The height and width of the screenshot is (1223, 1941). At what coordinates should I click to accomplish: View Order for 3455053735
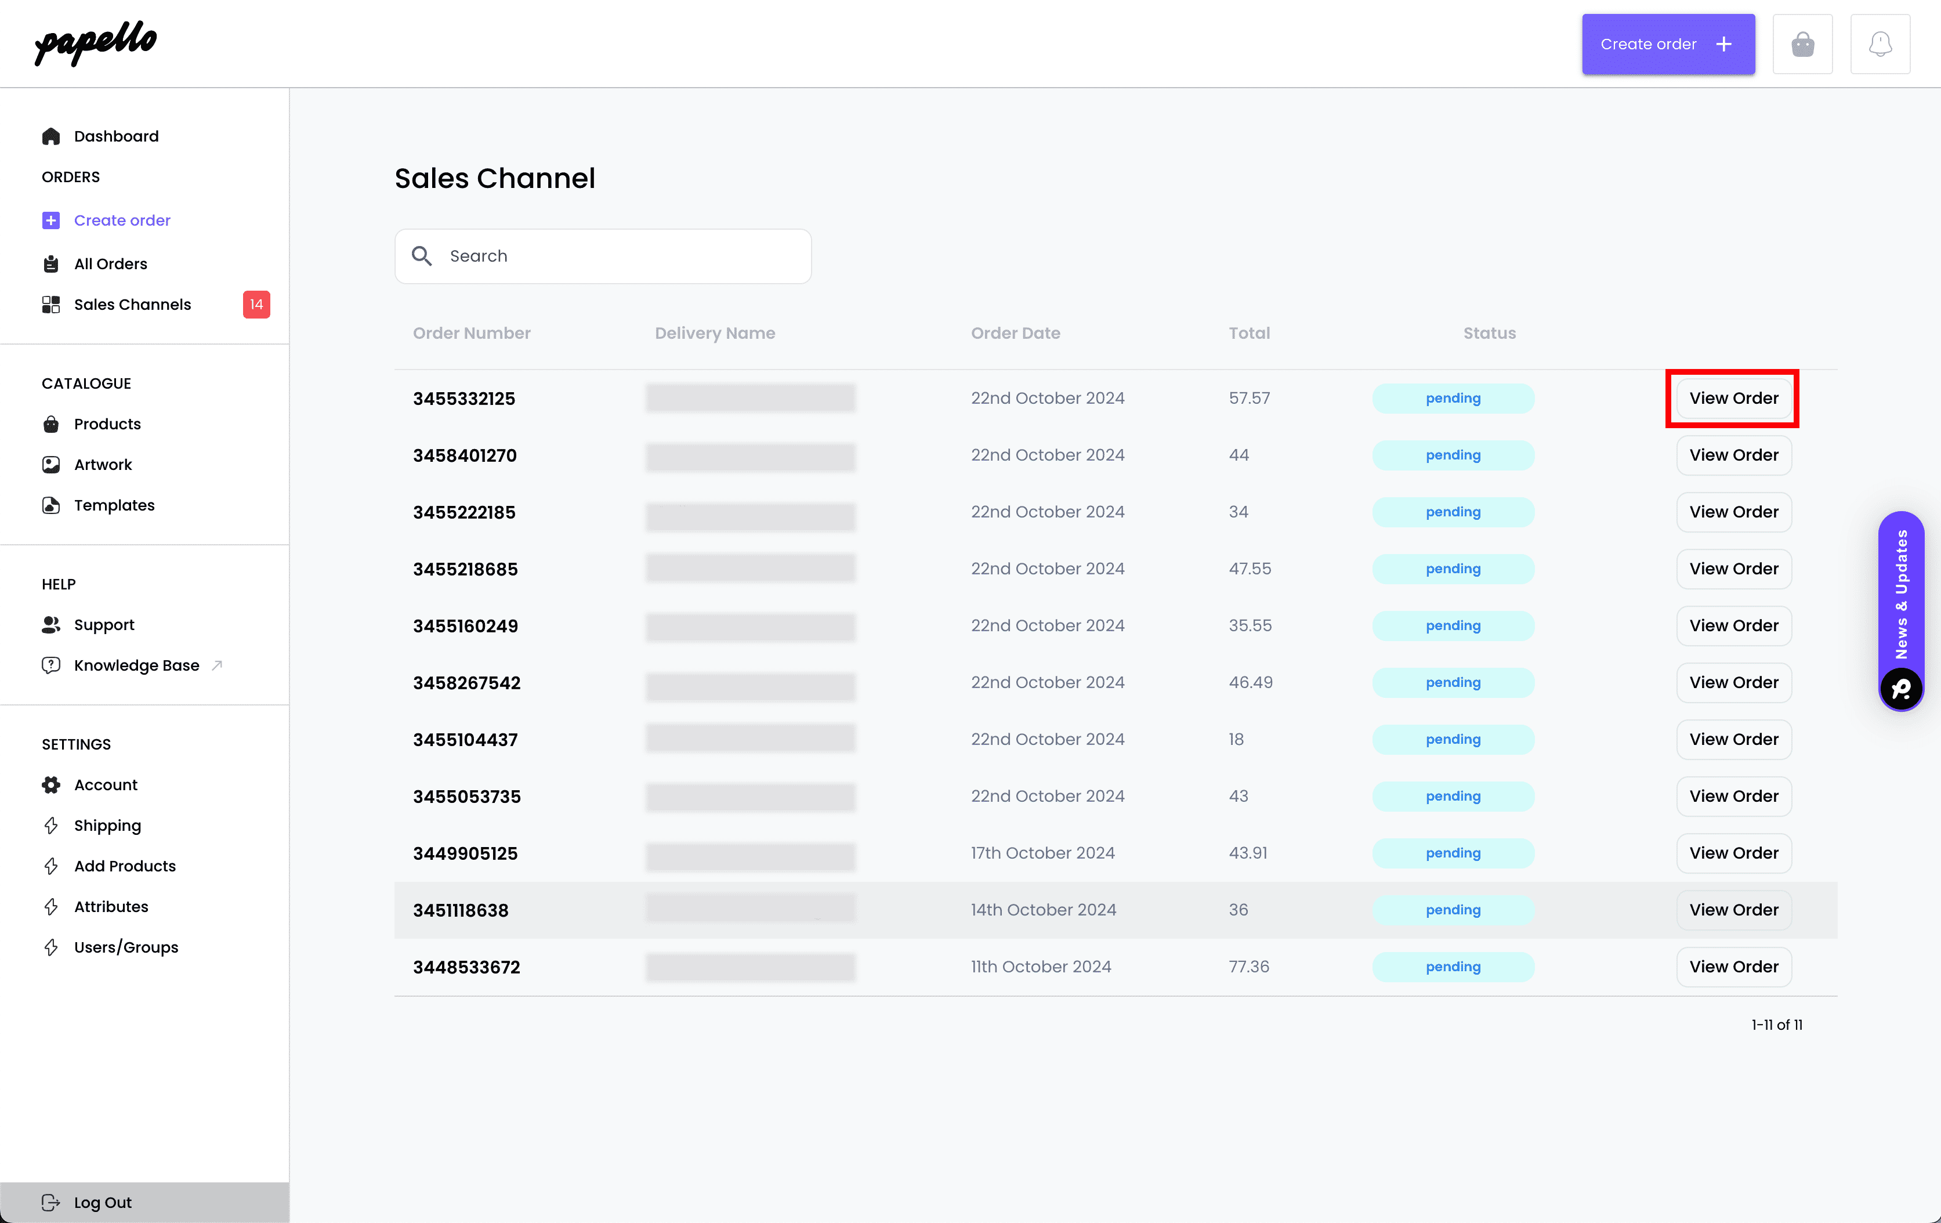point(1733,796)
